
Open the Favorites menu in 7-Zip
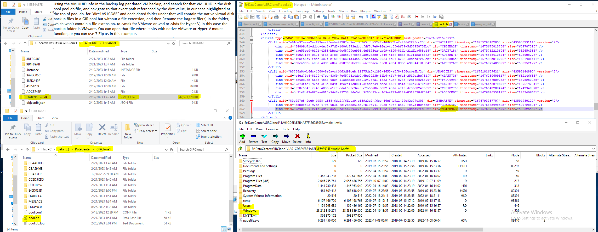pos(272,129)
